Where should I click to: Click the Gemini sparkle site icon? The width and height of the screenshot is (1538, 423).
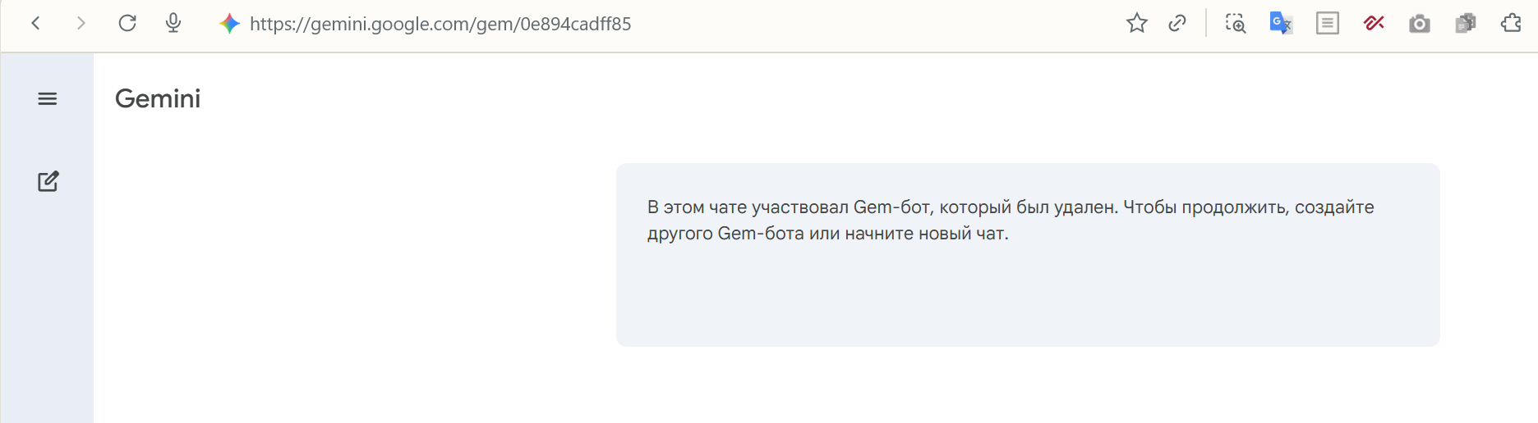229,24
